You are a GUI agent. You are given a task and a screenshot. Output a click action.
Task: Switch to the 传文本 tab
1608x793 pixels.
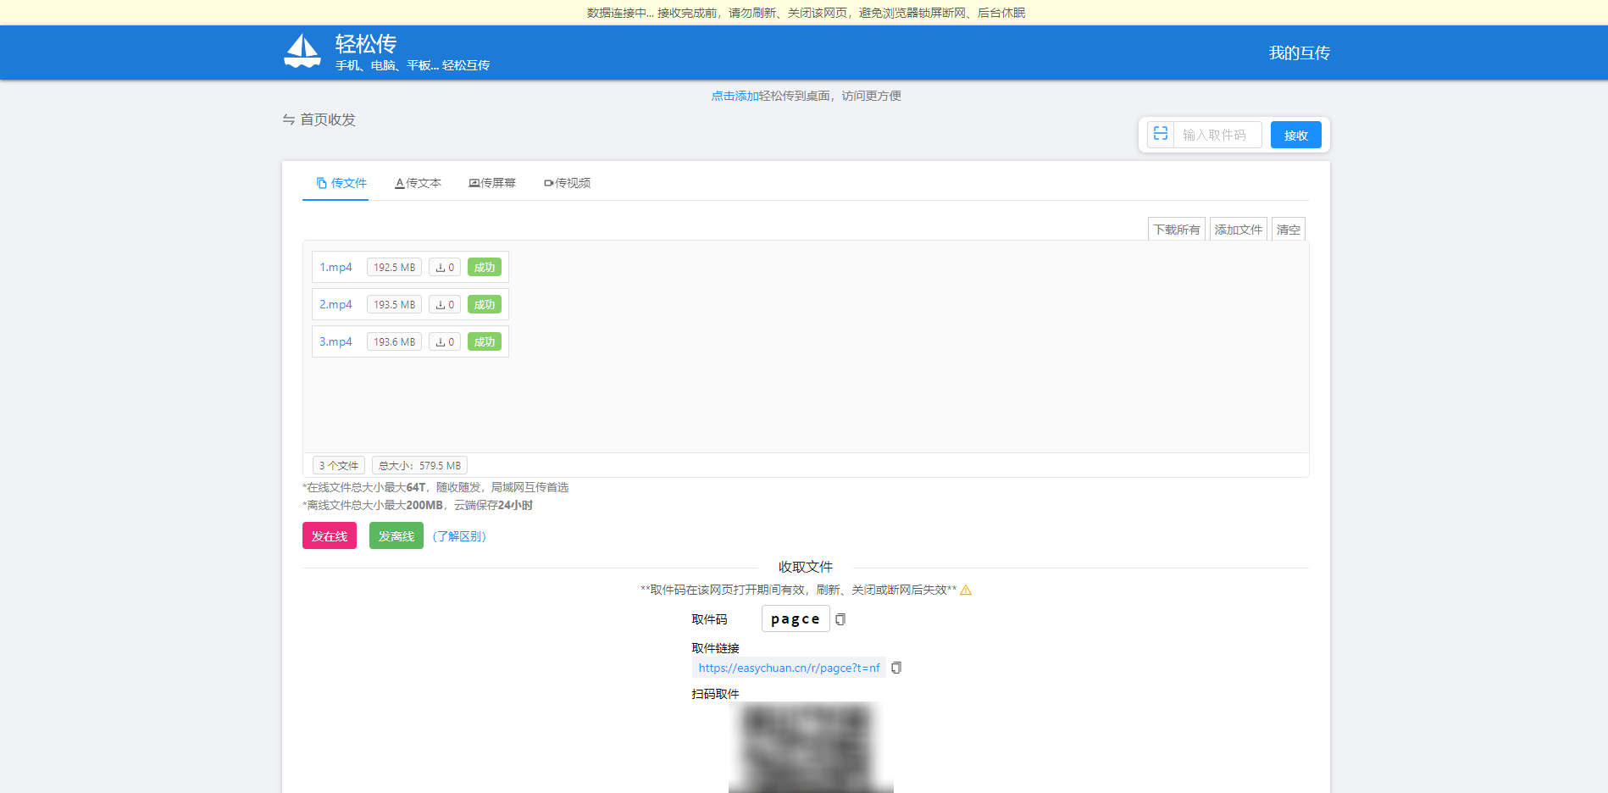point(418,183)
